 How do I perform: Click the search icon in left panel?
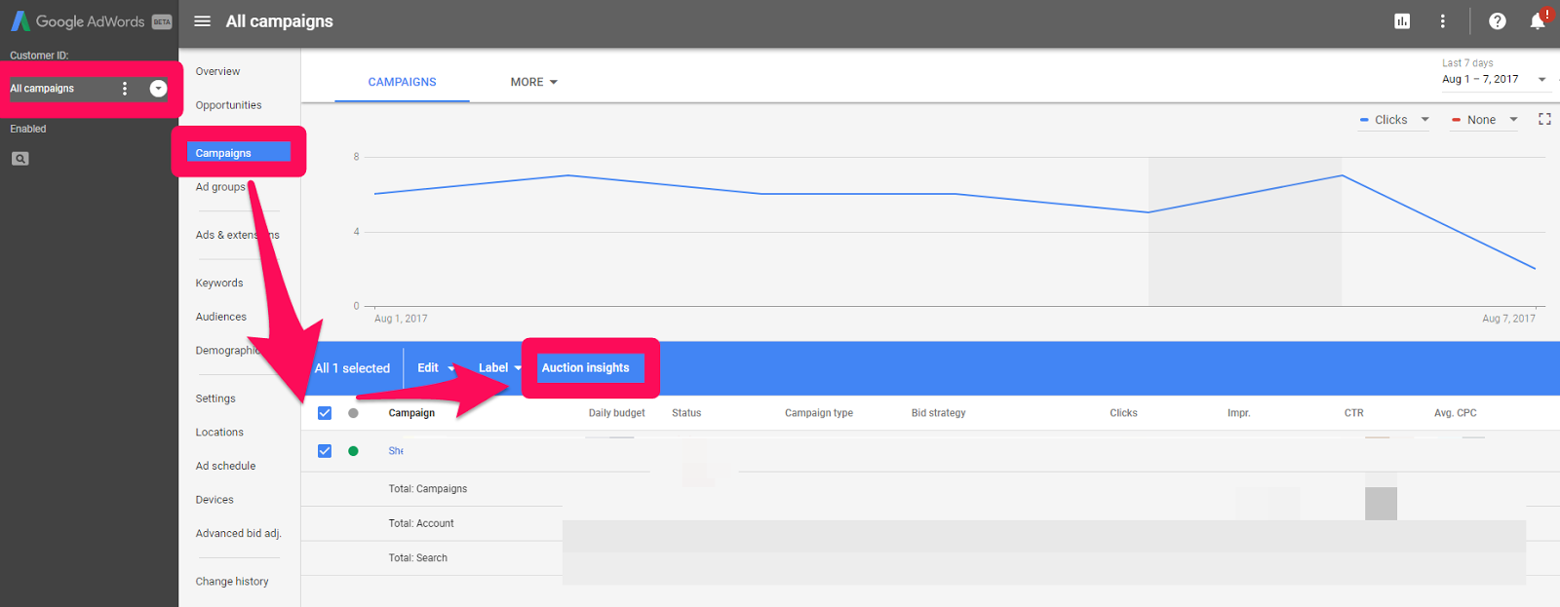[19, 159]
